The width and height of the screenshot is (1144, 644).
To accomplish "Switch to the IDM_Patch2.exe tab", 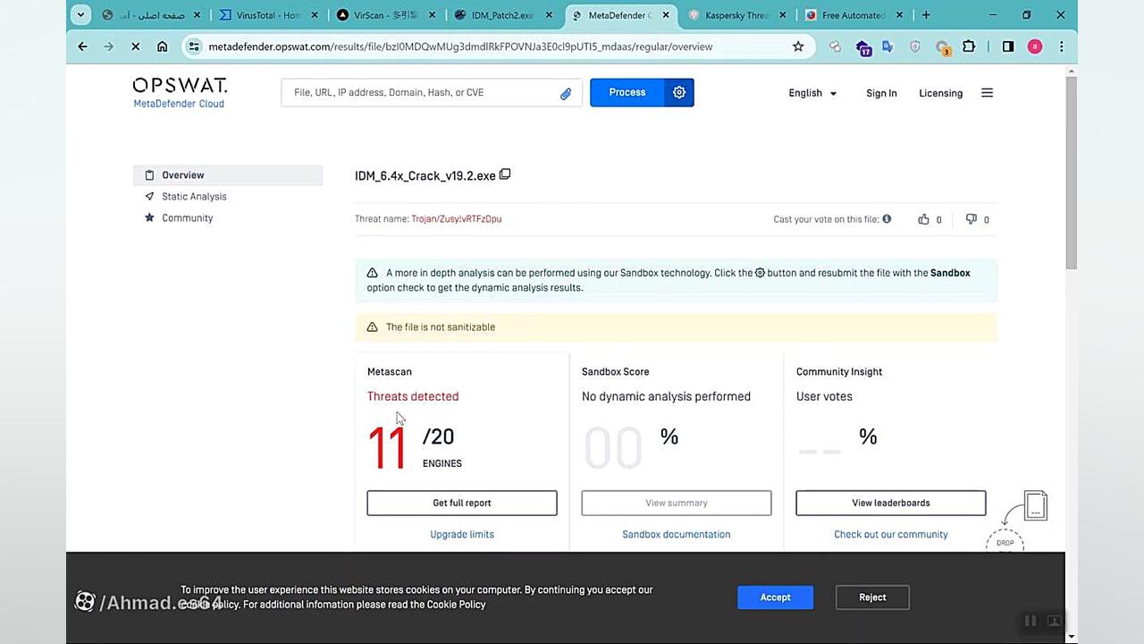I will 502,15.
